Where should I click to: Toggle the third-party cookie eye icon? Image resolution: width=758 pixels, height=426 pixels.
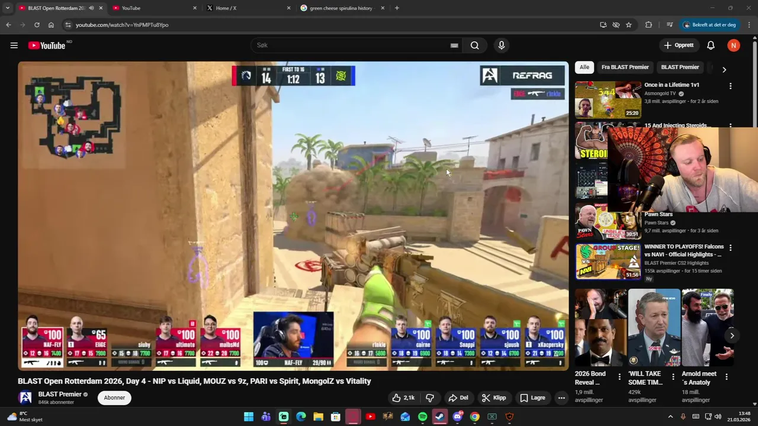[616, 25]
